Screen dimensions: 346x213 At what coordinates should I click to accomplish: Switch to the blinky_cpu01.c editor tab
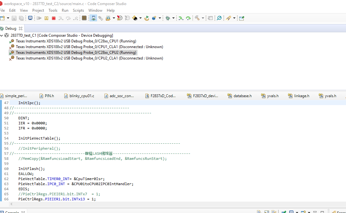[81, 96]
